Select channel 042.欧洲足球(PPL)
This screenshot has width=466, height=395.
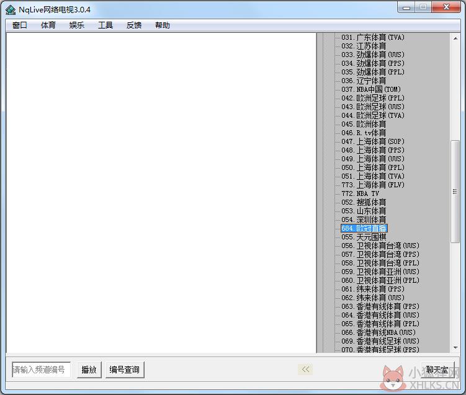[373, 98]
